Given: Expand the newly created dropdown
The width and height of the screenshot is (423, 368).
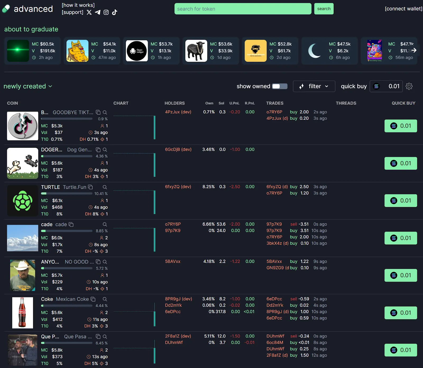Looking at the screenshot, I should click(x=28, y=86).
